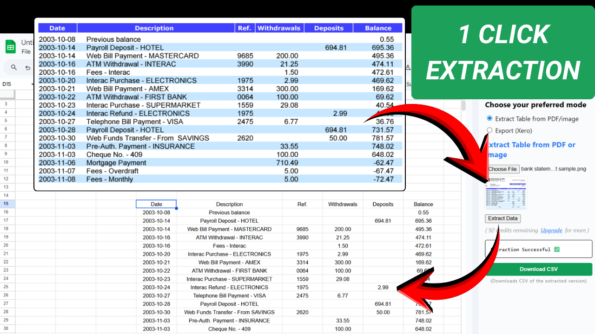Viewport: 595px width, 334px height.
Task: Select the reference cell 0064
Action: [302, 271]
